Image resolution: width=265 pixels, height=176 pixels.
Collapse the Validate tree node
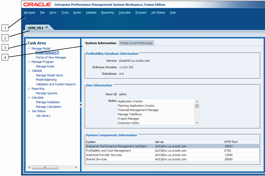pos(29,71)
